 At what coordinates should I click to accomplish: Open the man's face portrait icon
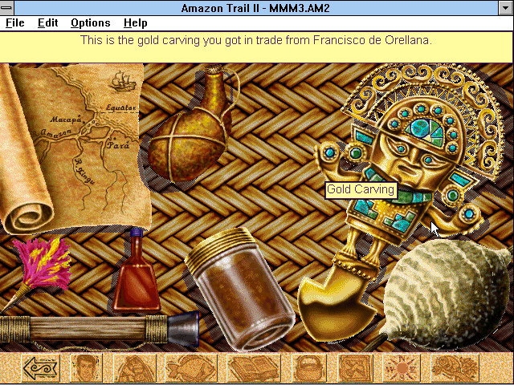[86, 368]
